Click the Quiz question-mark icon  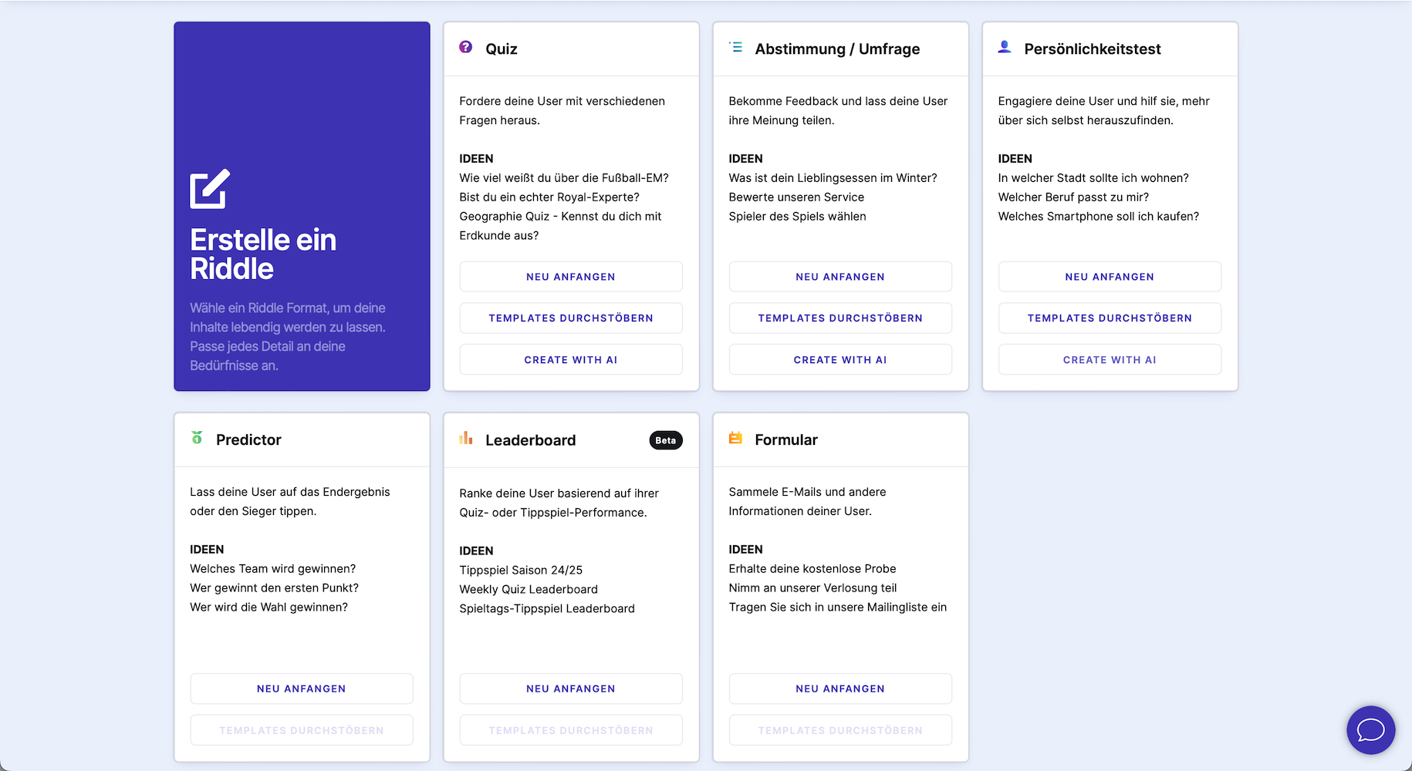pyautogui.click(x=464, y=47)
